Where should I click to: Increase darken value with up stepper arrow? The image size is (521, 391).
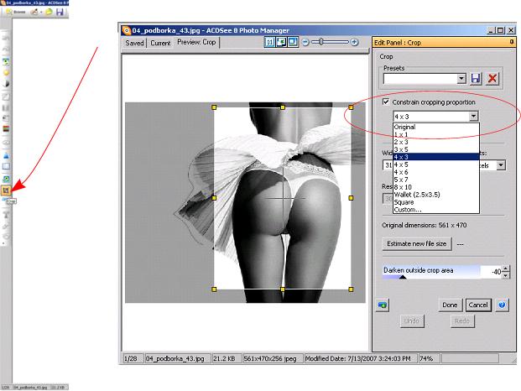[x=505, y=268]
